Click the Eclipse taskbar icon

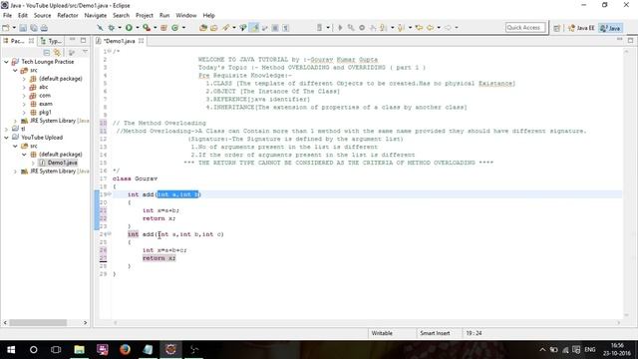[x=170, y=350]
